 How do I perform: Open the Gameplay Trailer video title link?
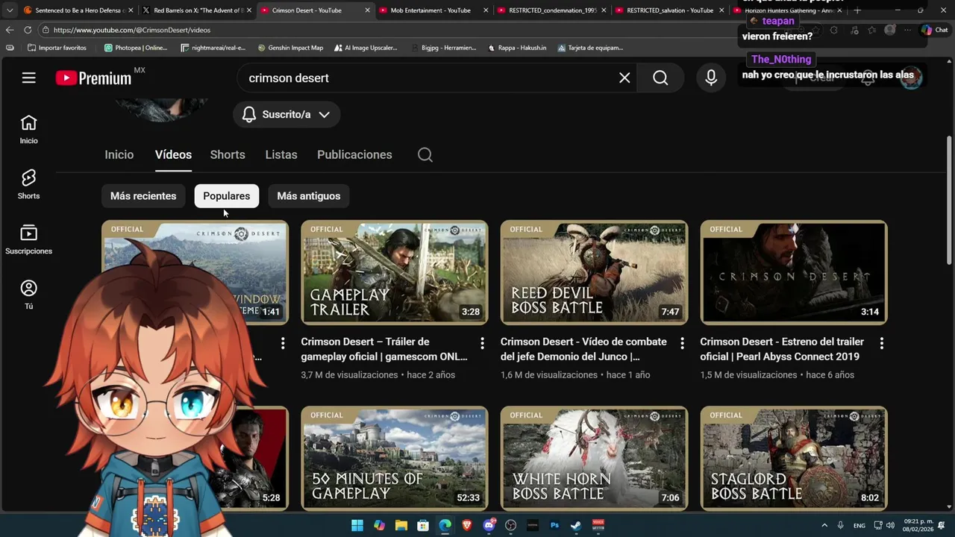coord(384,349)
